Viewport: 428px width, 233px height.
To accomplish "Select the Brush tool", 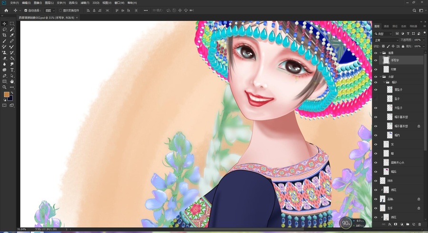I will (4, 41).
